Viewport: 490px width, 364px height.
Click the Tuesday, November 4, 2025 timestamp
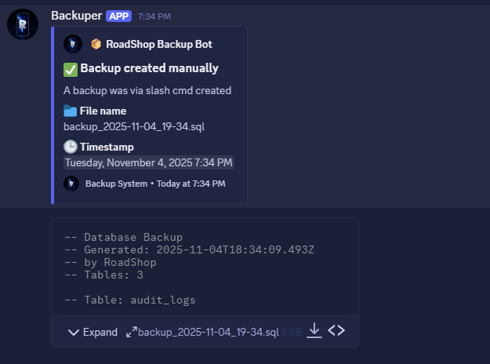coord(149,162)
